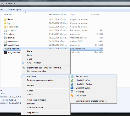Expand the breadcrumb arrow after Zula

tap(14, 3)
